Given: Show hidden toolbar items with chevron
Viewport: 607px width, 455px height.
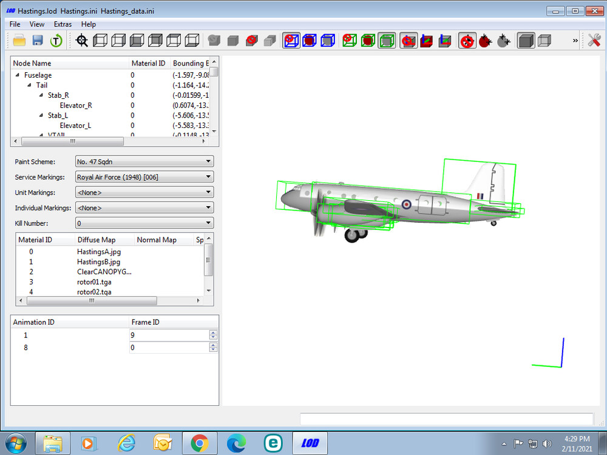Looking at the screenshot, I should (x=575, y=40).
